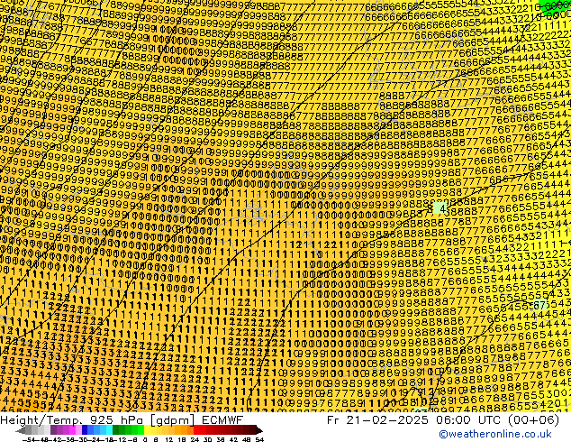Click the '-54' minimum legend label
Screen dimensions: 571x442
click(x=30, y=439)
